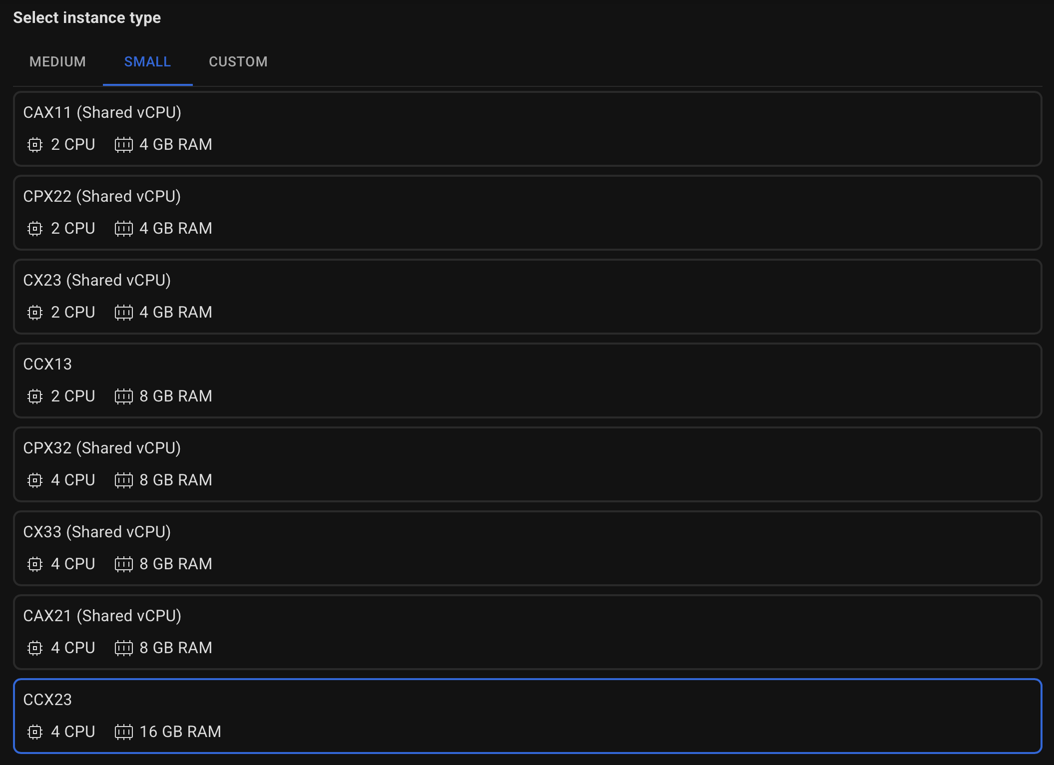Click the CPU chip icon in CCX13 card
Screen dimensions: 1054x765
(35, 396)
